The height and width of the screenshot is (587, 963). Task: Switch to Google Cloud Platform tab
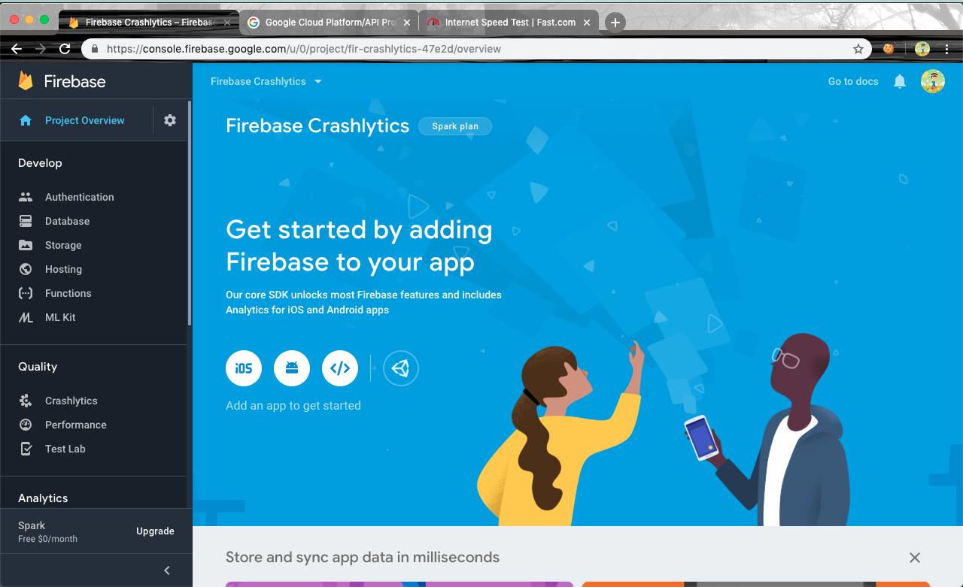click(x=329, y=23)
